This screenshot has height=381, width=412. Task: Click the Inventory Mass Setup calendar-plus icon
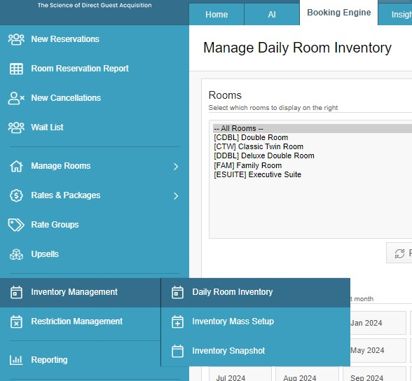pyautogui.click(x=177, y=321)
